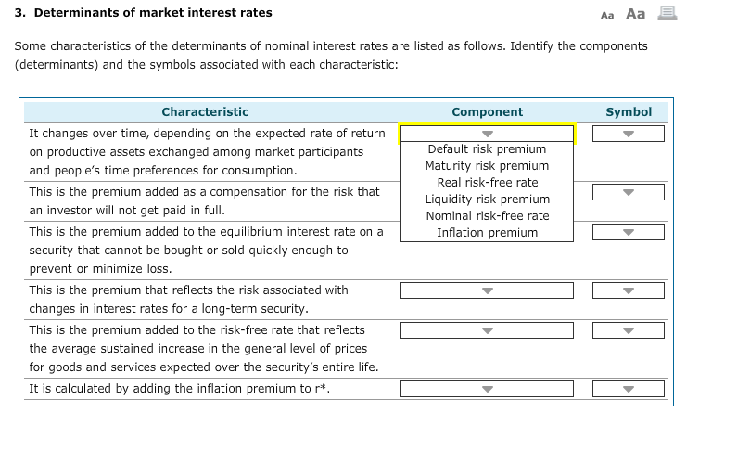The width and height of the screenshot is (750, 451).
Task: Choose Real risk-free rate option
Action: point(487,183)
